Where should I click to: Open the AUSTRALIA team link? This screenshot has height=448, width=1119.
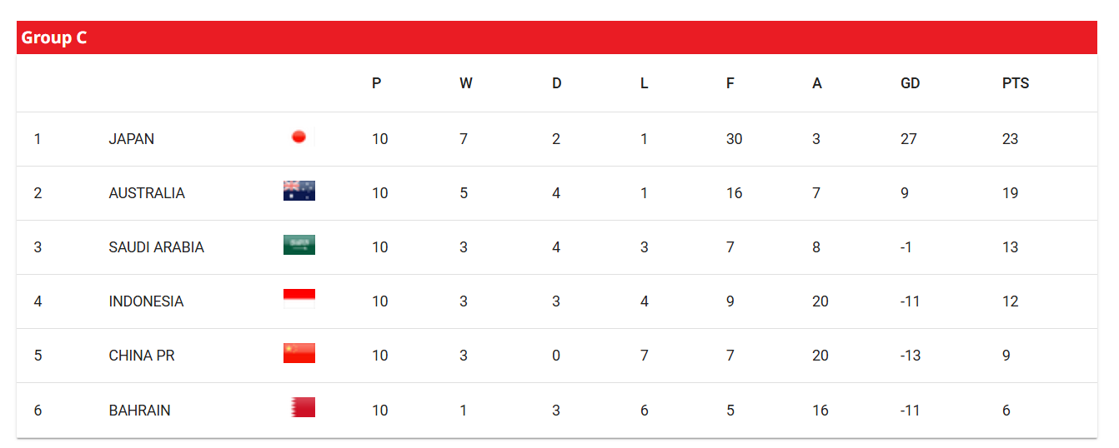pos(147,193)
